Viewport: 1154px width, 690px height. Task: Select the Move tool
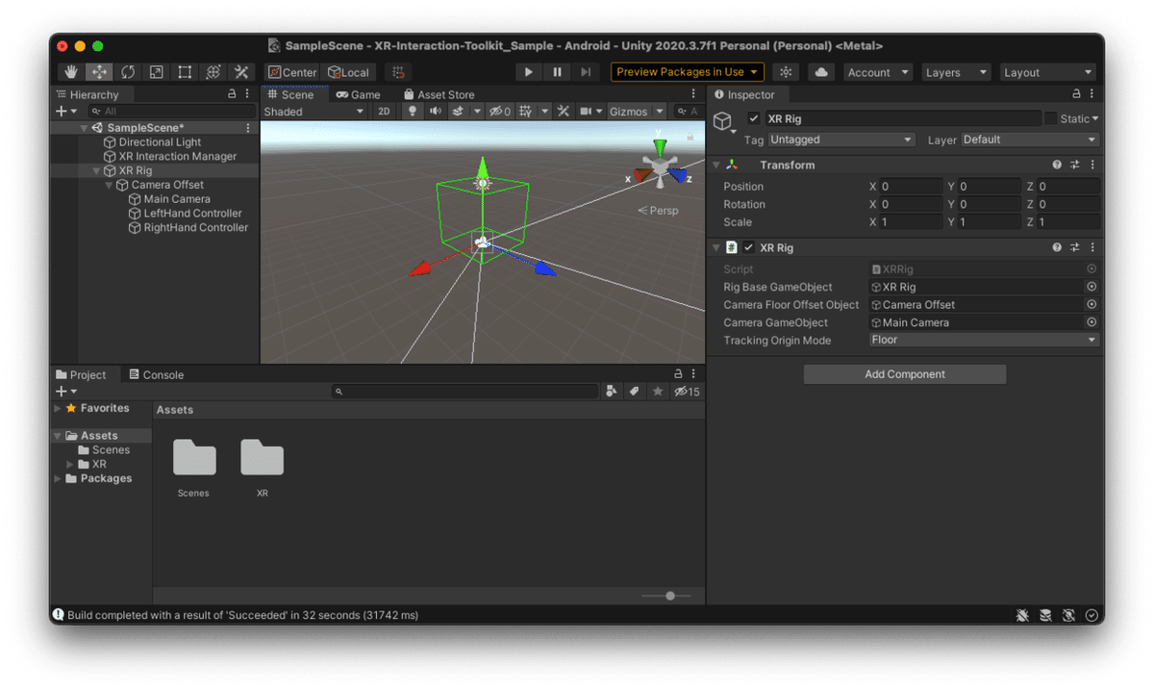(99, 72)
